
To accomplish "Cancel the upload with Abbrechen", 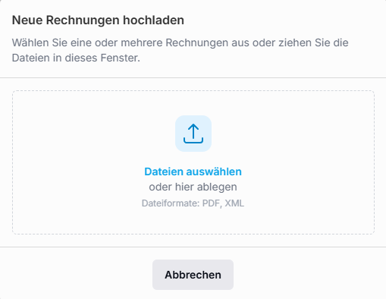I will tap(193, 275).
